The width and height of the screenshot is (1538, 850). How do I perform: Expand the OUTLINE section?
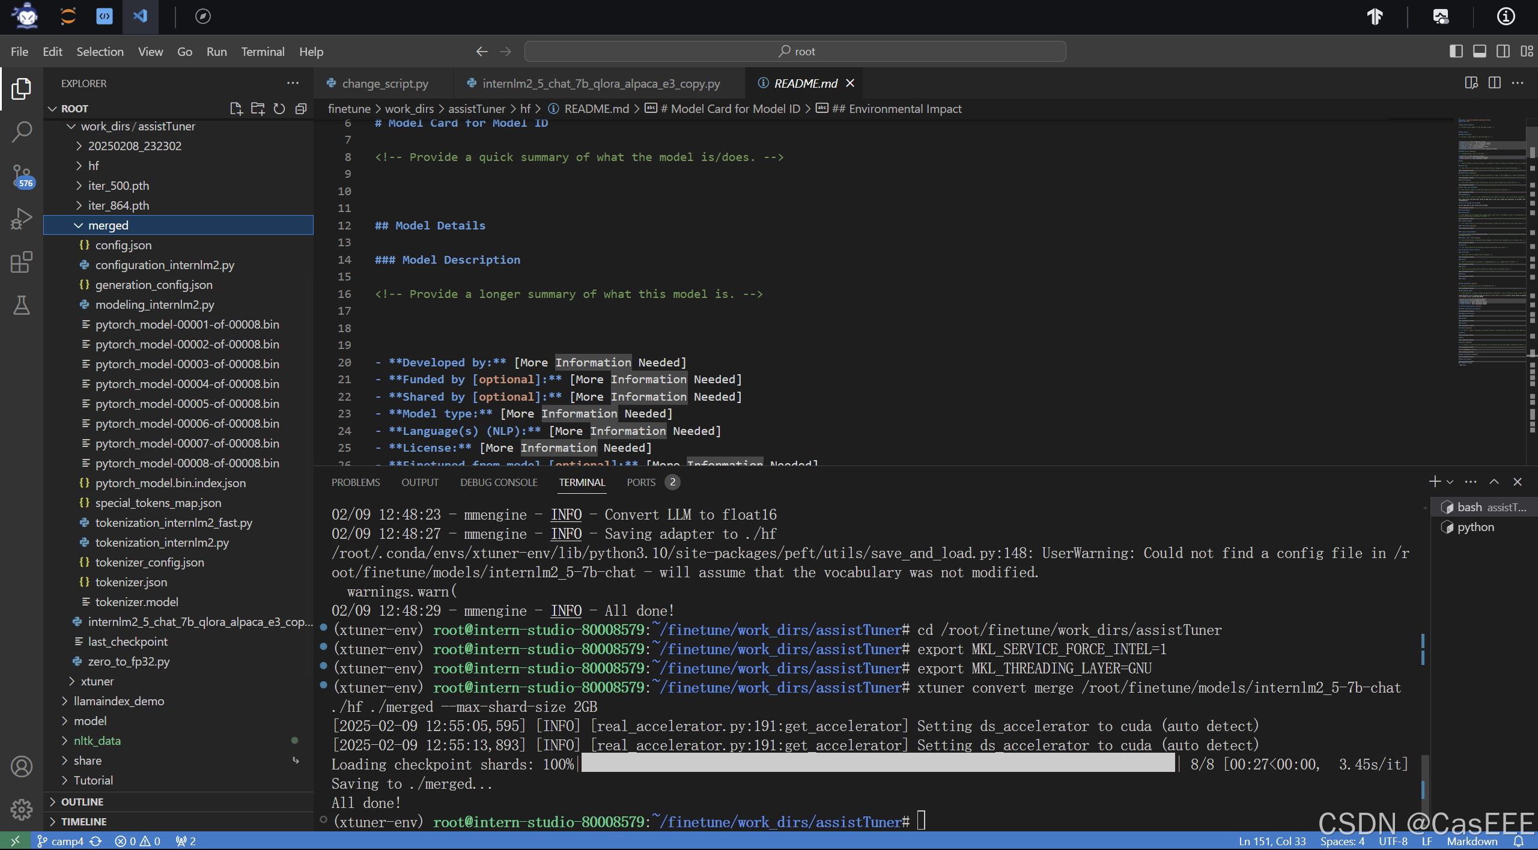point(82,802)
